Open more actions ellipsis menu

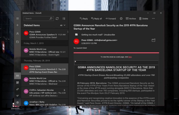[x=153, y=19]
